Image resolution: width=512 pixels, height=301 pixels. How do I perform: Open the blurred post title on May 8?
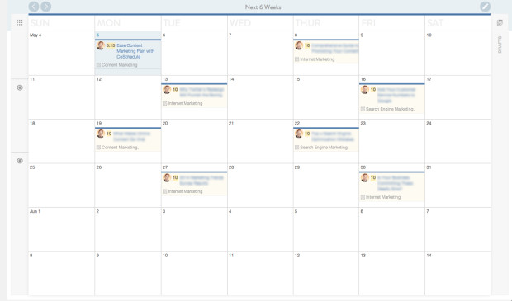coord(334,49)
